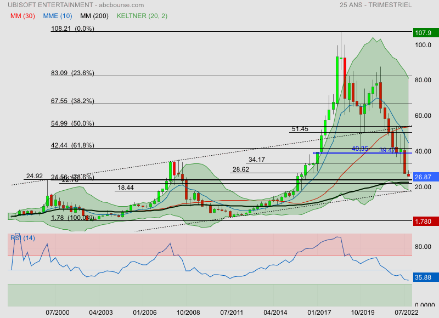The height and width of the screenshot is (318, 439).
Task: Select the RSI (14) indicator label
Action: tap(23, 237)
